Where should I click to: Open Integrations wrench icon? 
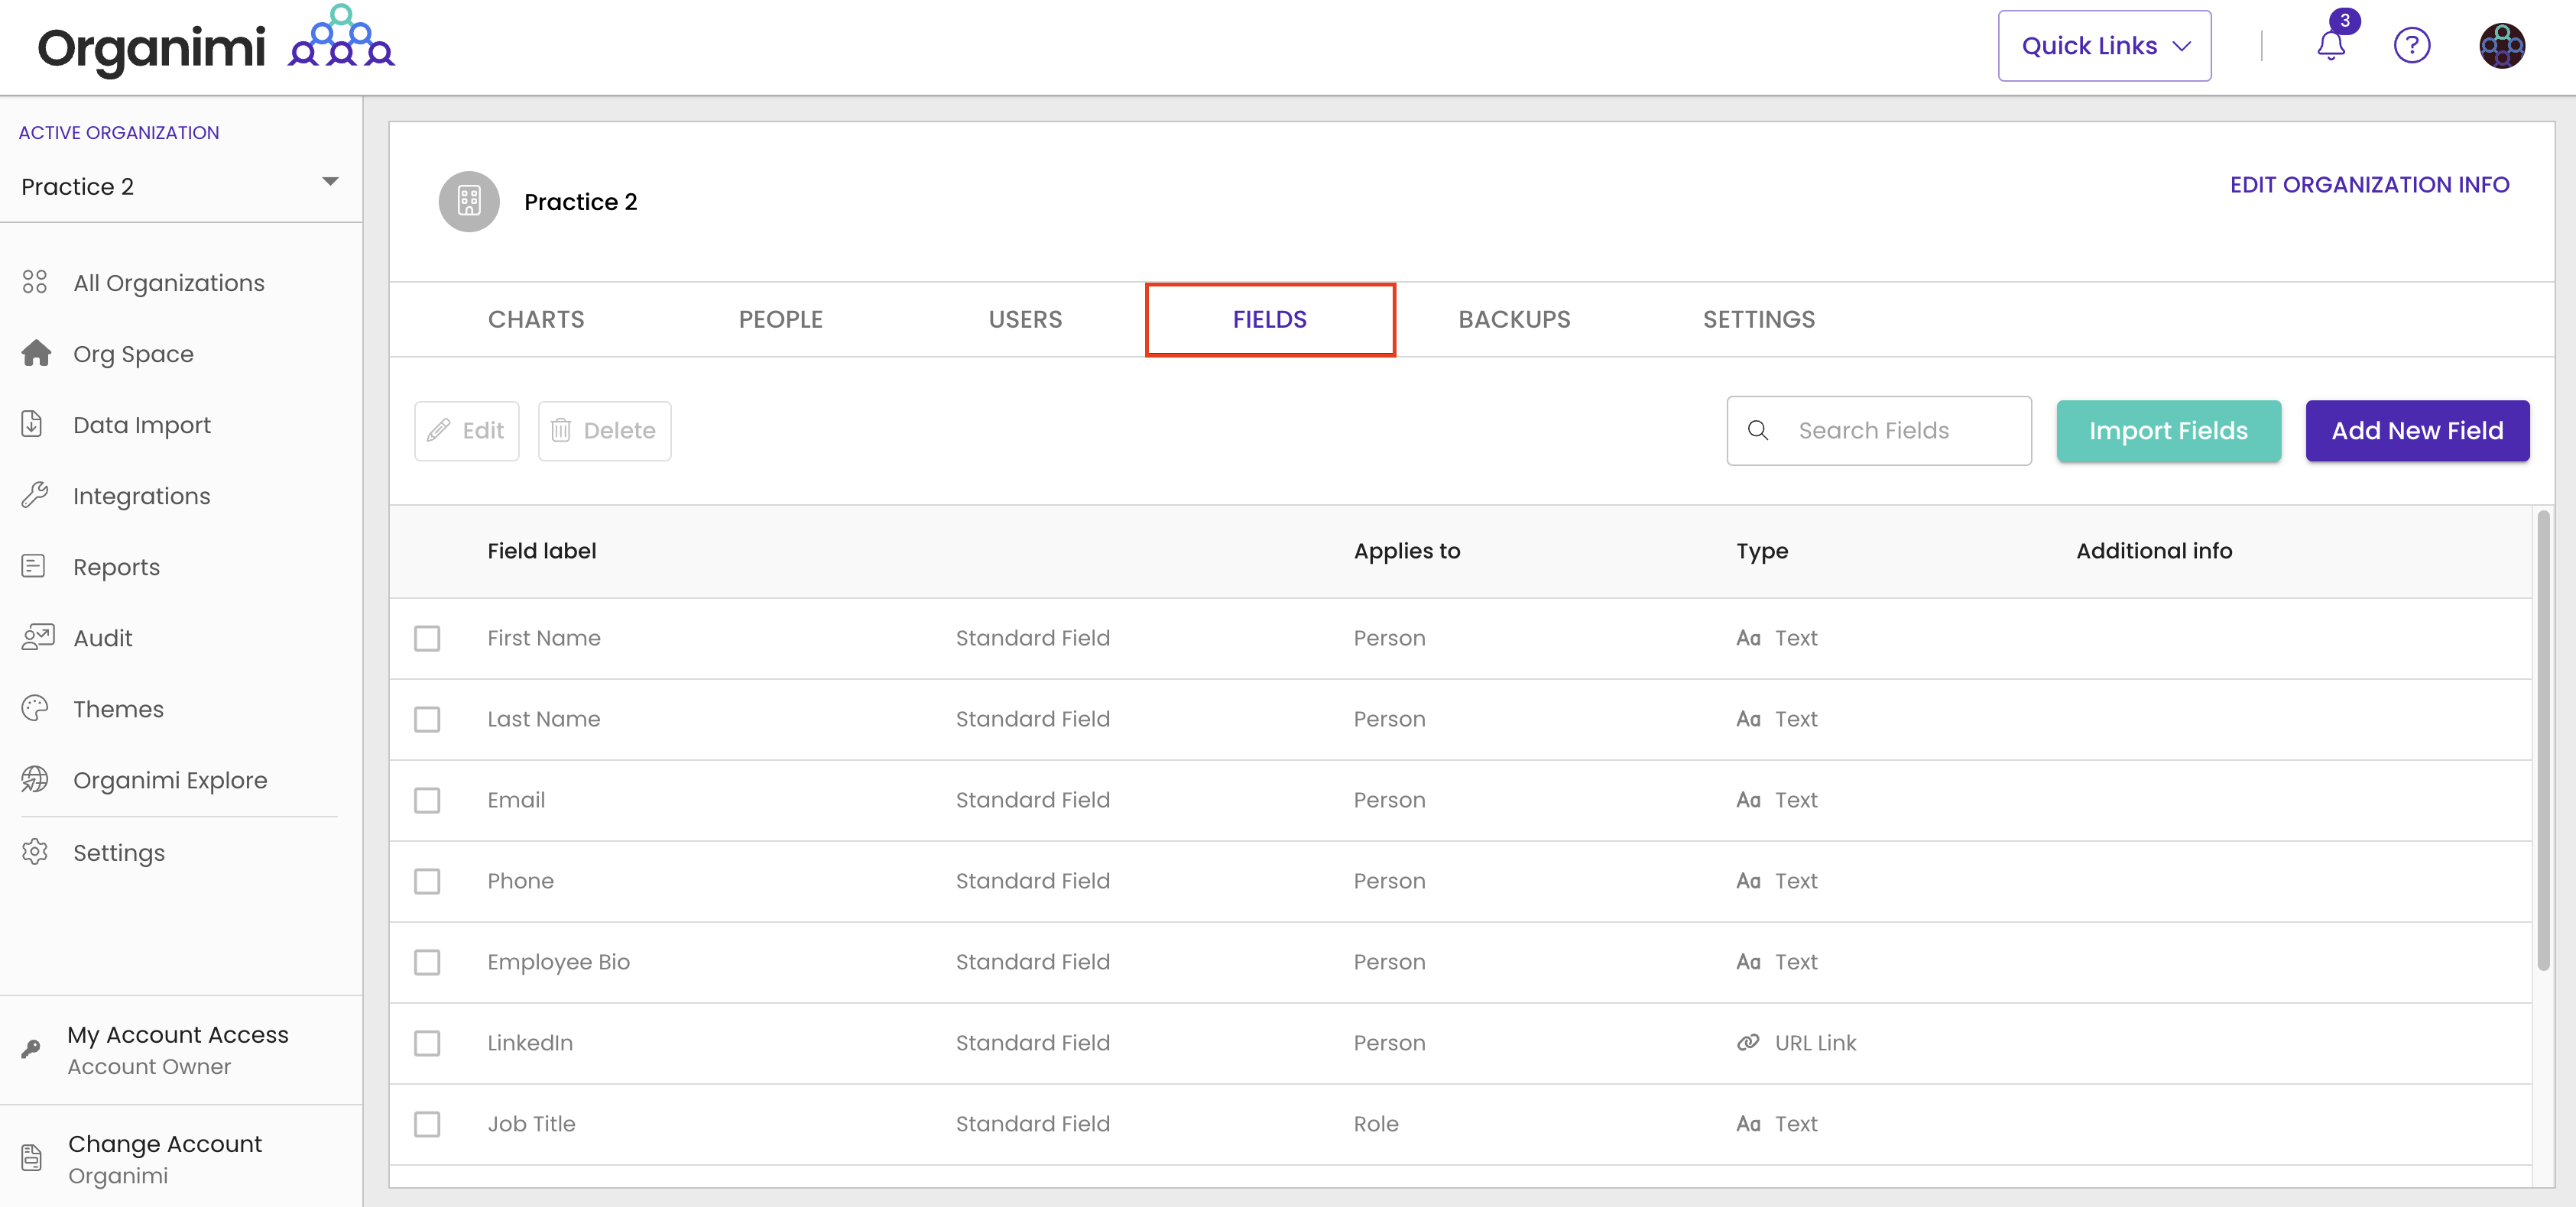(x=35, y=496)
